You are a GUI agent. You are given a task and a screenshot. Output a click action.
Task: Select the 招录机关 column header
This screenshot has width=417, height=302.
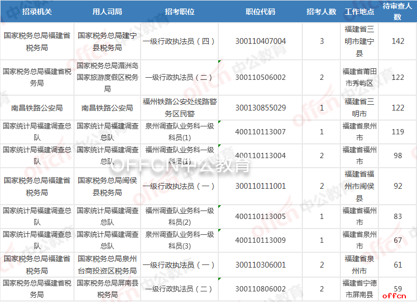[x=36, y=12]
